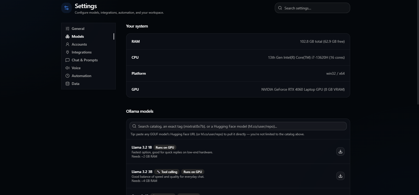Open the General settings section
Screen dimensions: 419x195
coord(88,29)
